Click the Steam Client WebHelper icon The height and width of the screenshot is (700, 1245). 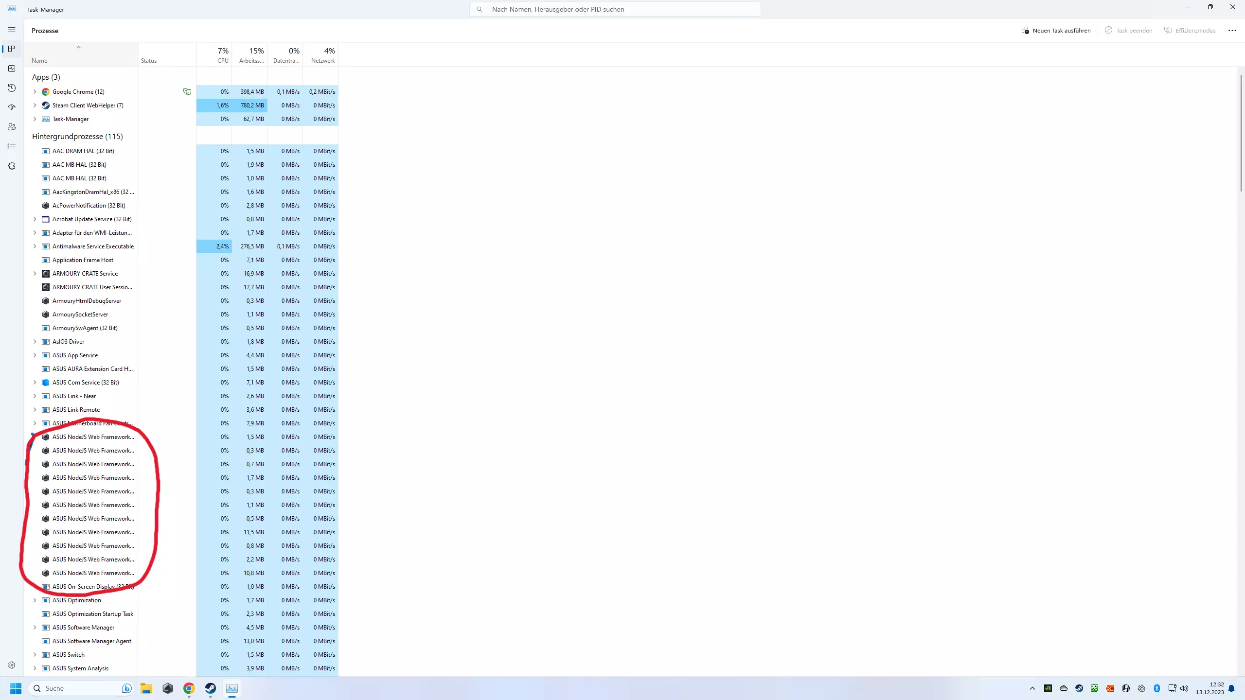[x=46, y=105]
